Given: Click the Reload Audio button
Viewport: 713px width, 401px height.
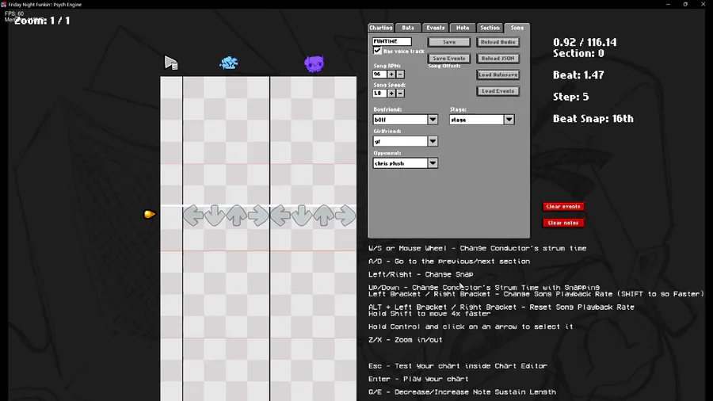Looking at the screenshot, I should (x=498, y=42).
